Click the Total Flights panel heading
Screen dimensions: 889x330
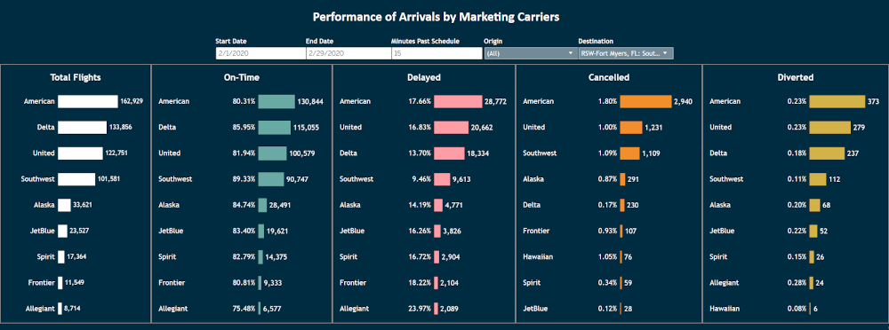pos(76,77)
